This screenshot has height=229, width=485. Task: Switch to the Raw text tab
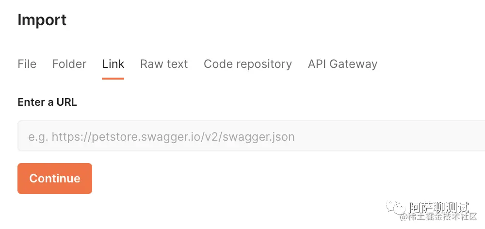164,64
